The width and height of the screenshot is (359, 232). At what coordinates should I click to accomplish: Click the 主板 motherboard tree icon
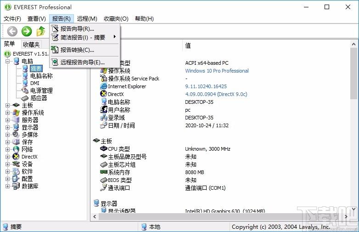coord(16,105)
